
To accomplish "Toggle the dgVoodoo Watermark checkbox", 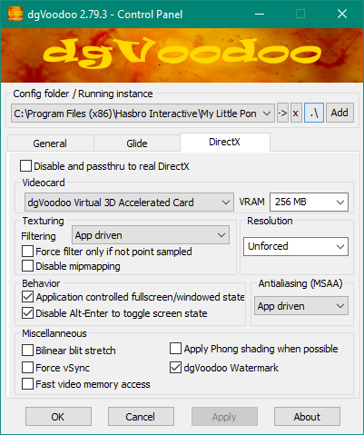I will [x=175, y=368].
